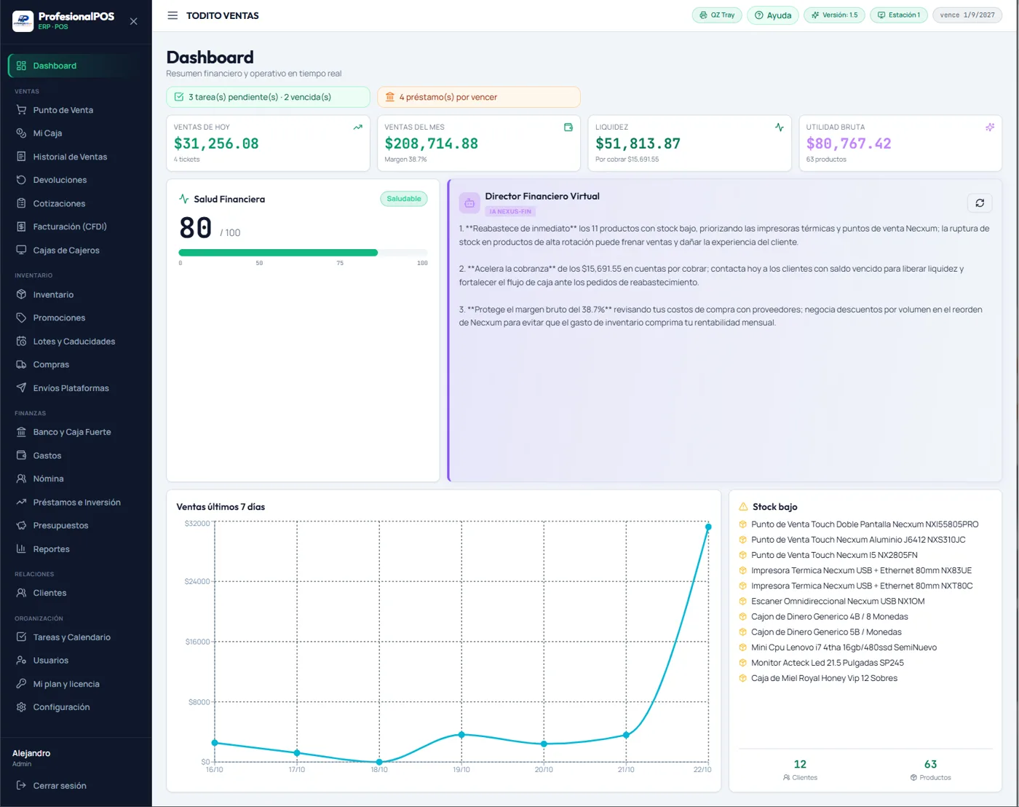The width and height of the screenshot is (1019, 807).
Task: Open Envíos Plataformas
Action: [76, 388]
